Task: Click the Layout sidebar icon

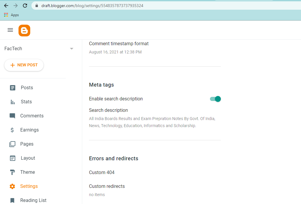Action: [x=12, y=158]
